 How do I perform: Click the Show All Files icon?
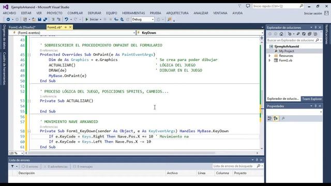coord(315,34)
